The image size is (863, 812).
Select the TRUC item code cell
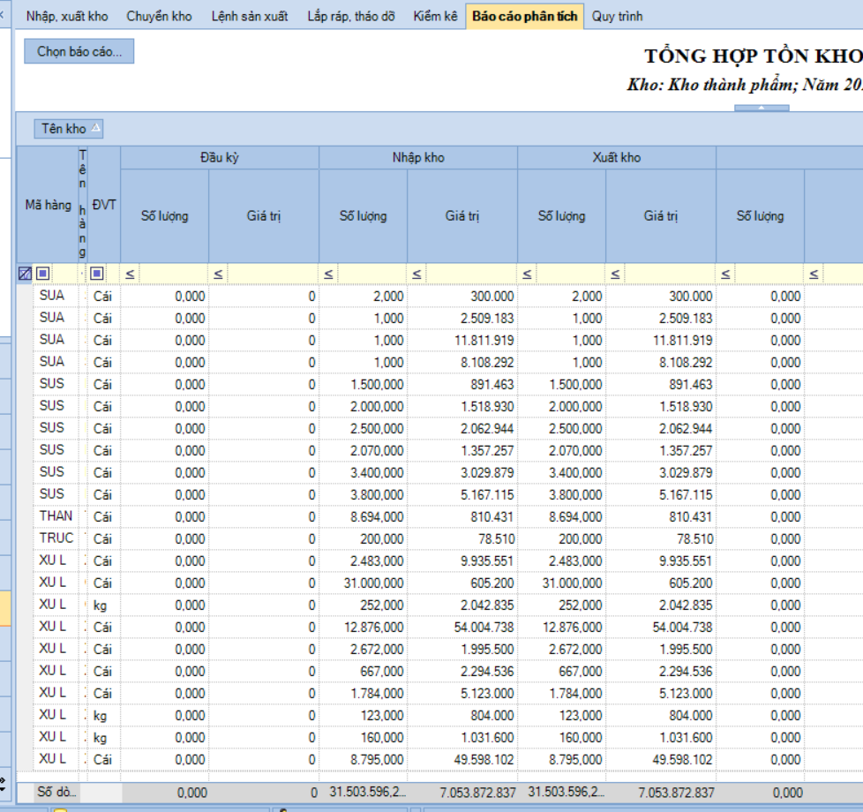[56, 538]
